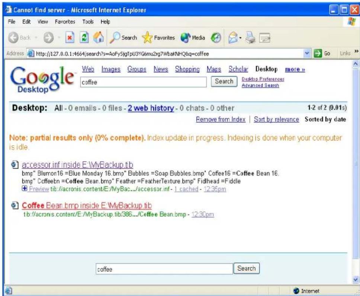Click the Back navigation arrow icon
This screenshot has height=296, width=360.
tap(13, 38)
